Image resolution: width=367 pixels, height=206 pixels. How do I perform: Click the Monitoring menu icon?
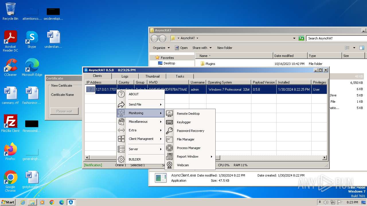coord(121,113)
